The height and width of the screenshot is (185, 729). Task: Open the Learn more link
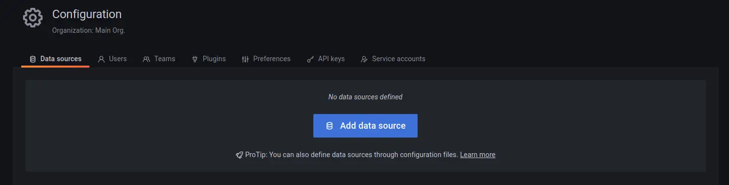coord(477,155)
